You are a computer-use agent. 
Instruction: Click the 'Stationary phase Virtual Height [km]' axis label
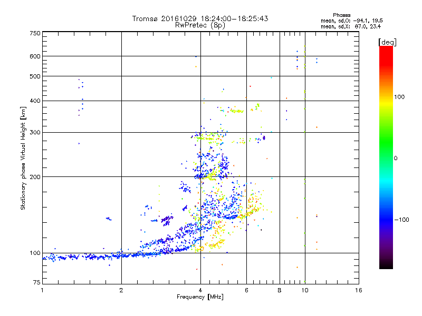click(23, 158)
